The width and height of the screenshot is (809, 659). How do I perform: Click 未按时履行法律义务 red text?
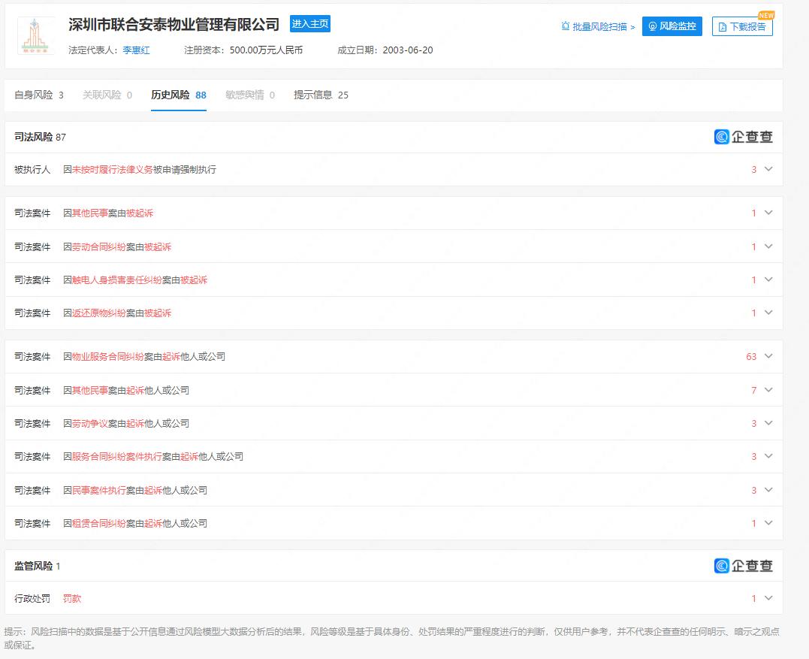[x=113, y=170]
